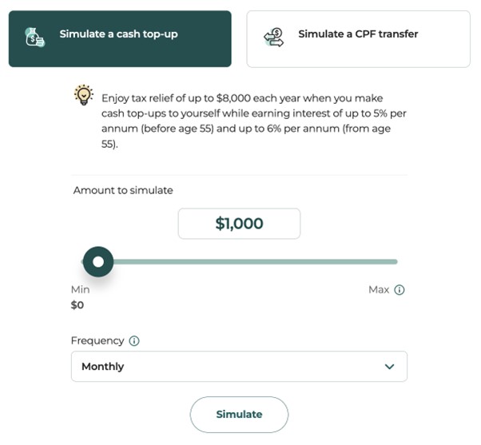Click the slider's round handle
This screenshot has height=445, width=481.
click(98, 261)
